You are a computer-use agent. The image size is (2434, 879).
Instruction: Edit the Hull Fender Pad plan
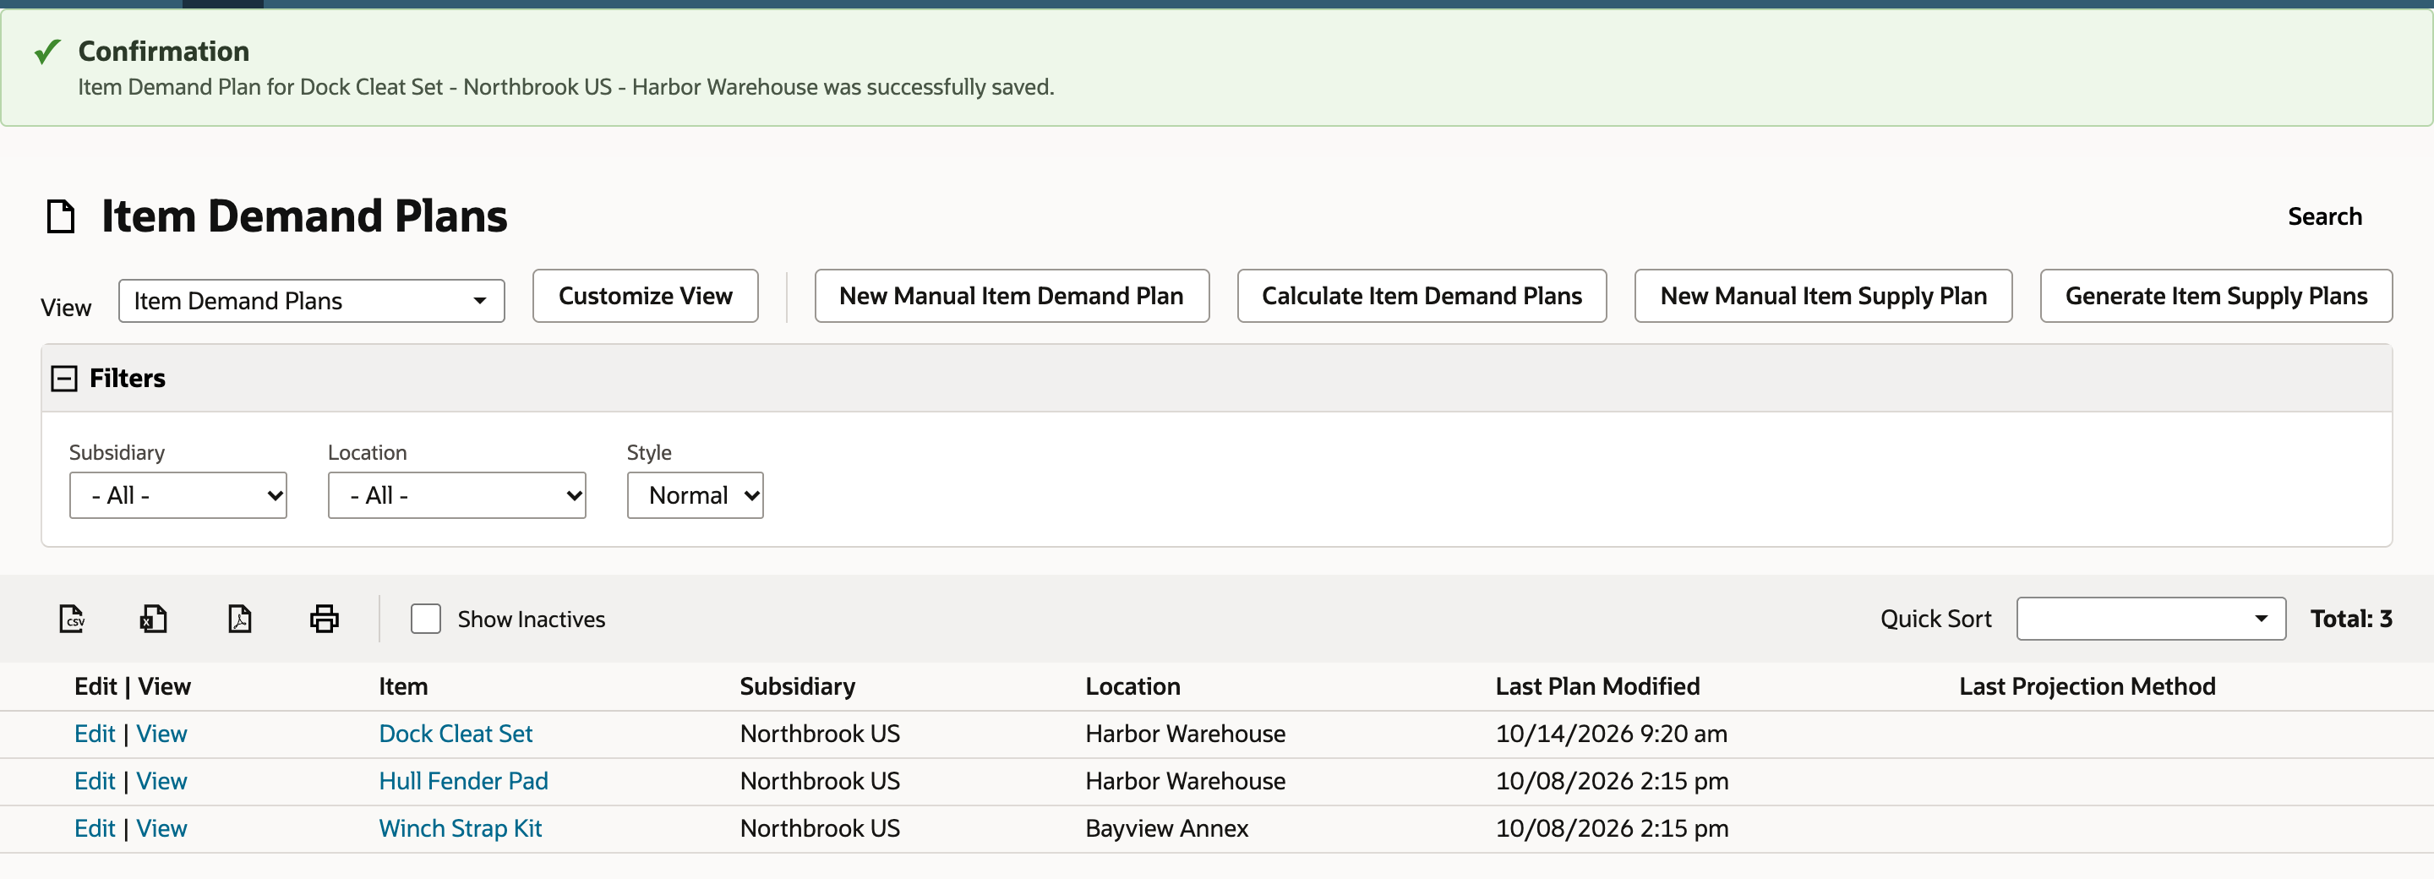95,781
